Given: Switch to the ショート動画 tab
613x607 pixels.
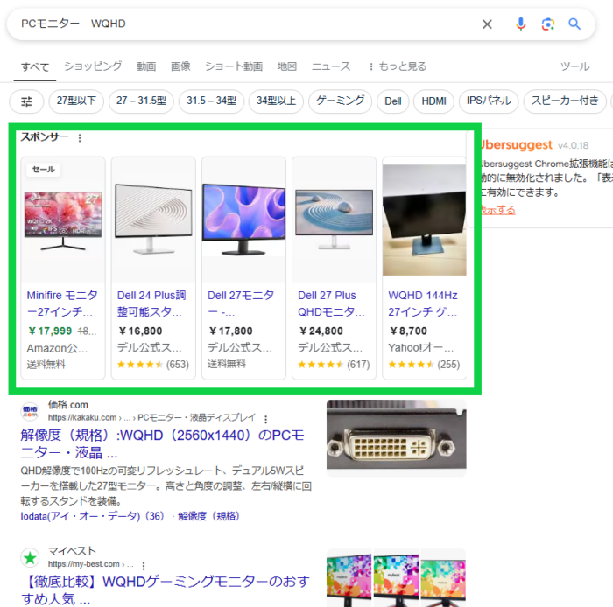Looking at the screenshot, I should 234,66.
